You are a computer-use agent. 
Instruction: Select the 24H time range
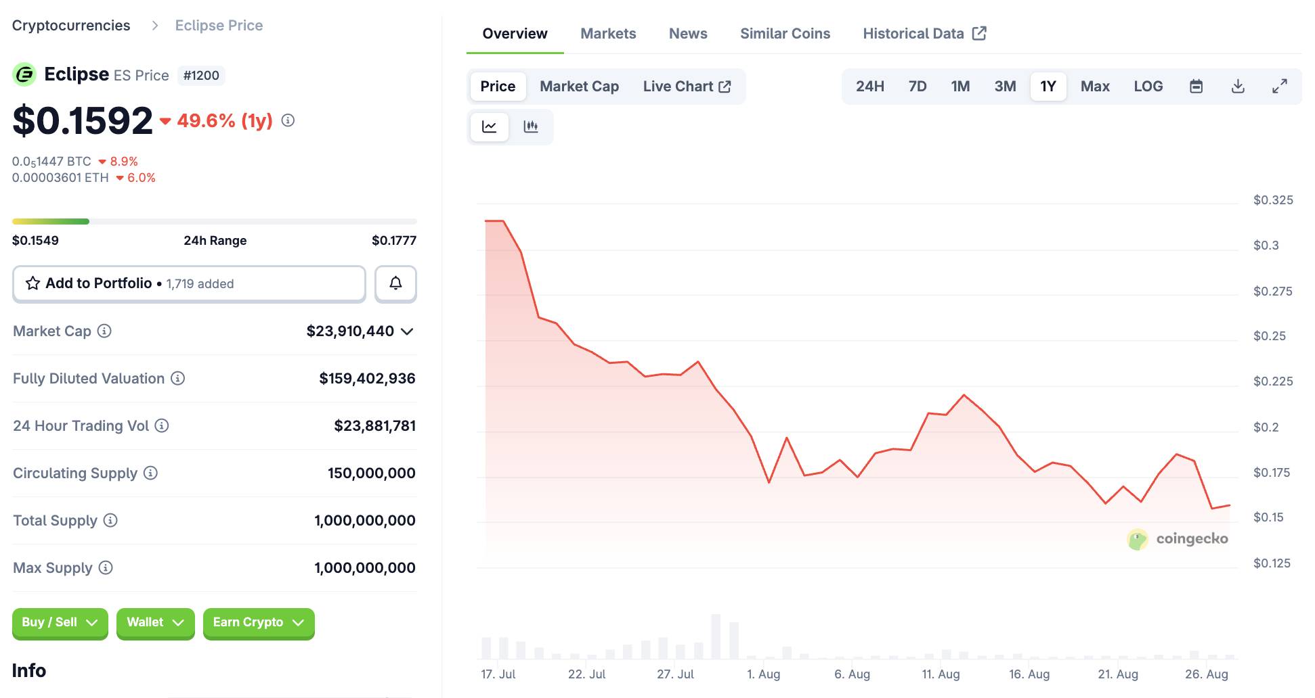870,87
